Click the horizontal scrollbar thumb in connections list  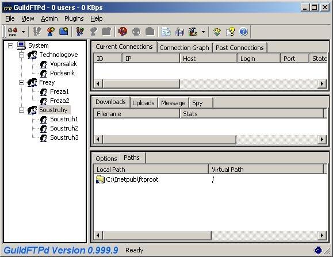click(141, 83)
